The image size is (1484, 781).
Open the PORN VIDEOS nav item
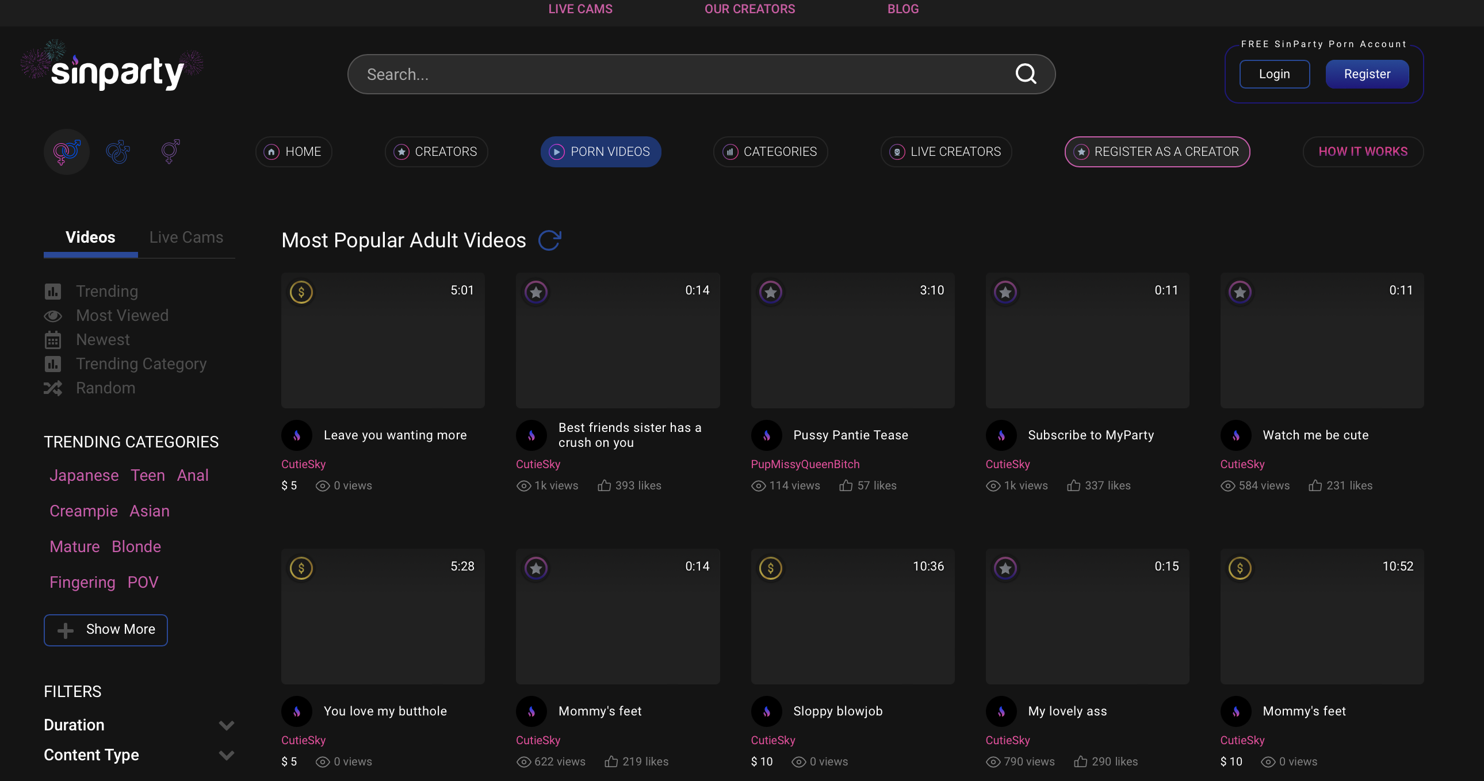[x=601, y=151]
